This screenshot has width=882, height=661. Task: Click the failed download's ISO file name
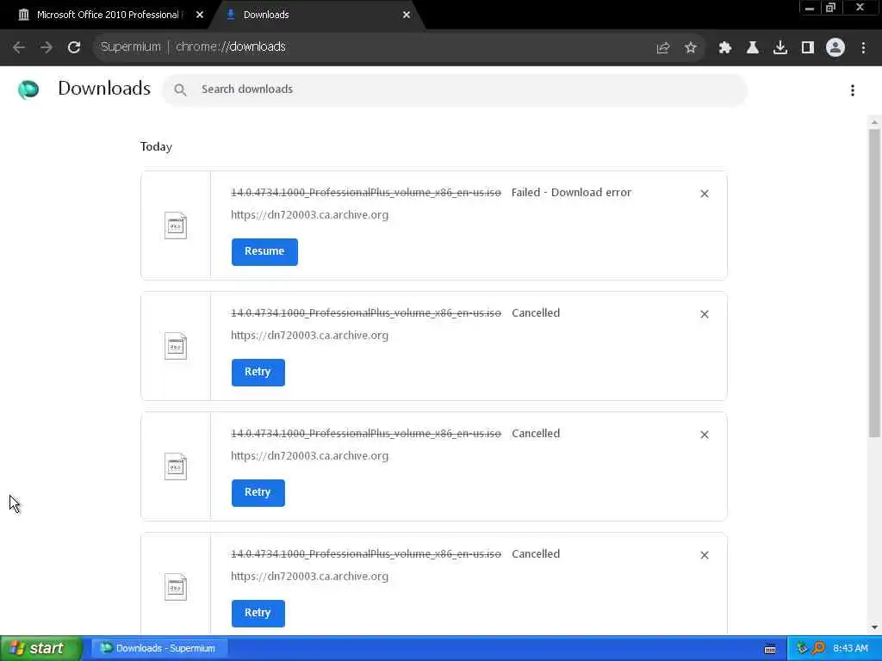pyautogui.click(x=365, y=193)
